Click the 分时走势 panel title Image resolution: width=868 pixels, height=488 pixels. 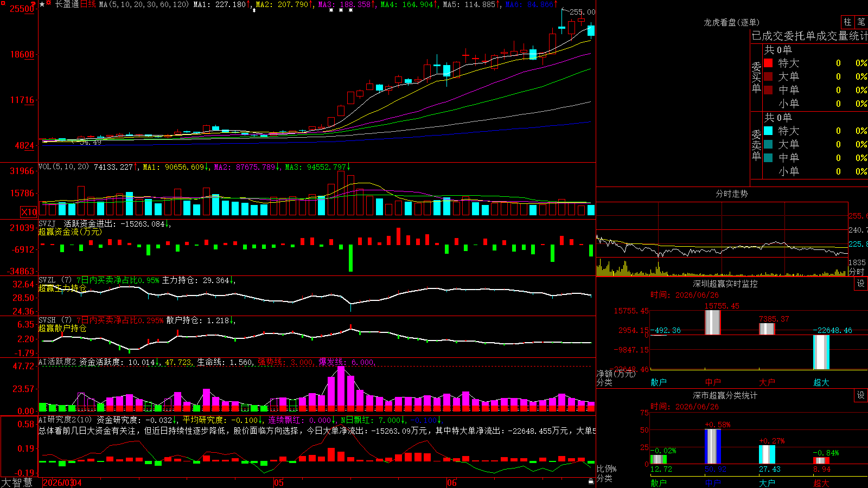732,194
